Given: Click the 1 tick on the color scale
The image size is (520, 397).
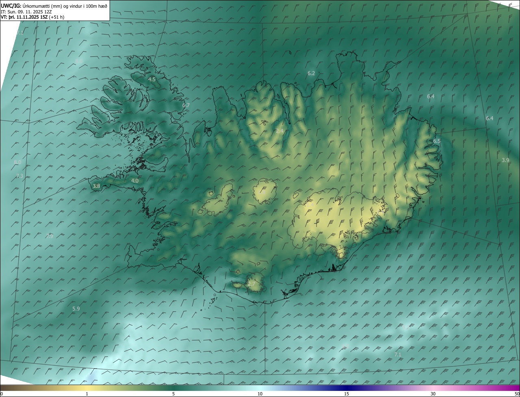Looking at the screenshot, I should point(87,394).
